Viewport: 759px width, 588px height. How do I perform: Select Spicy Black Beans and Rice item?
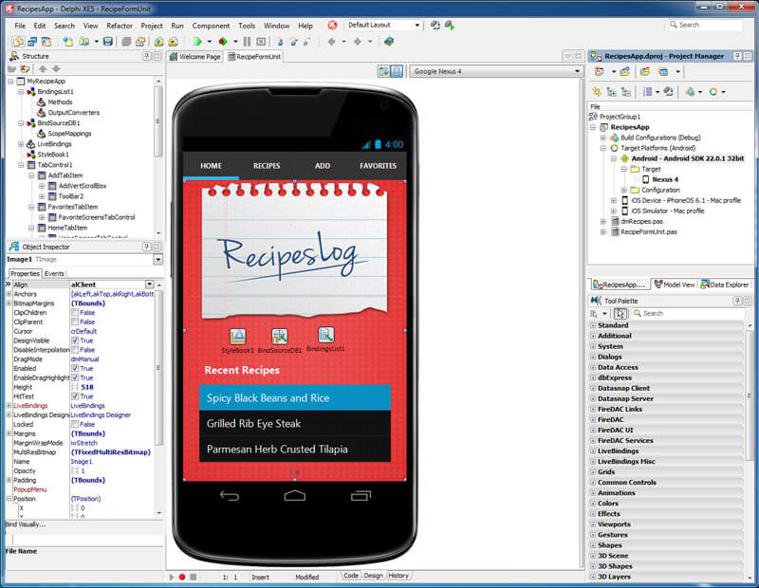point(295,397)
